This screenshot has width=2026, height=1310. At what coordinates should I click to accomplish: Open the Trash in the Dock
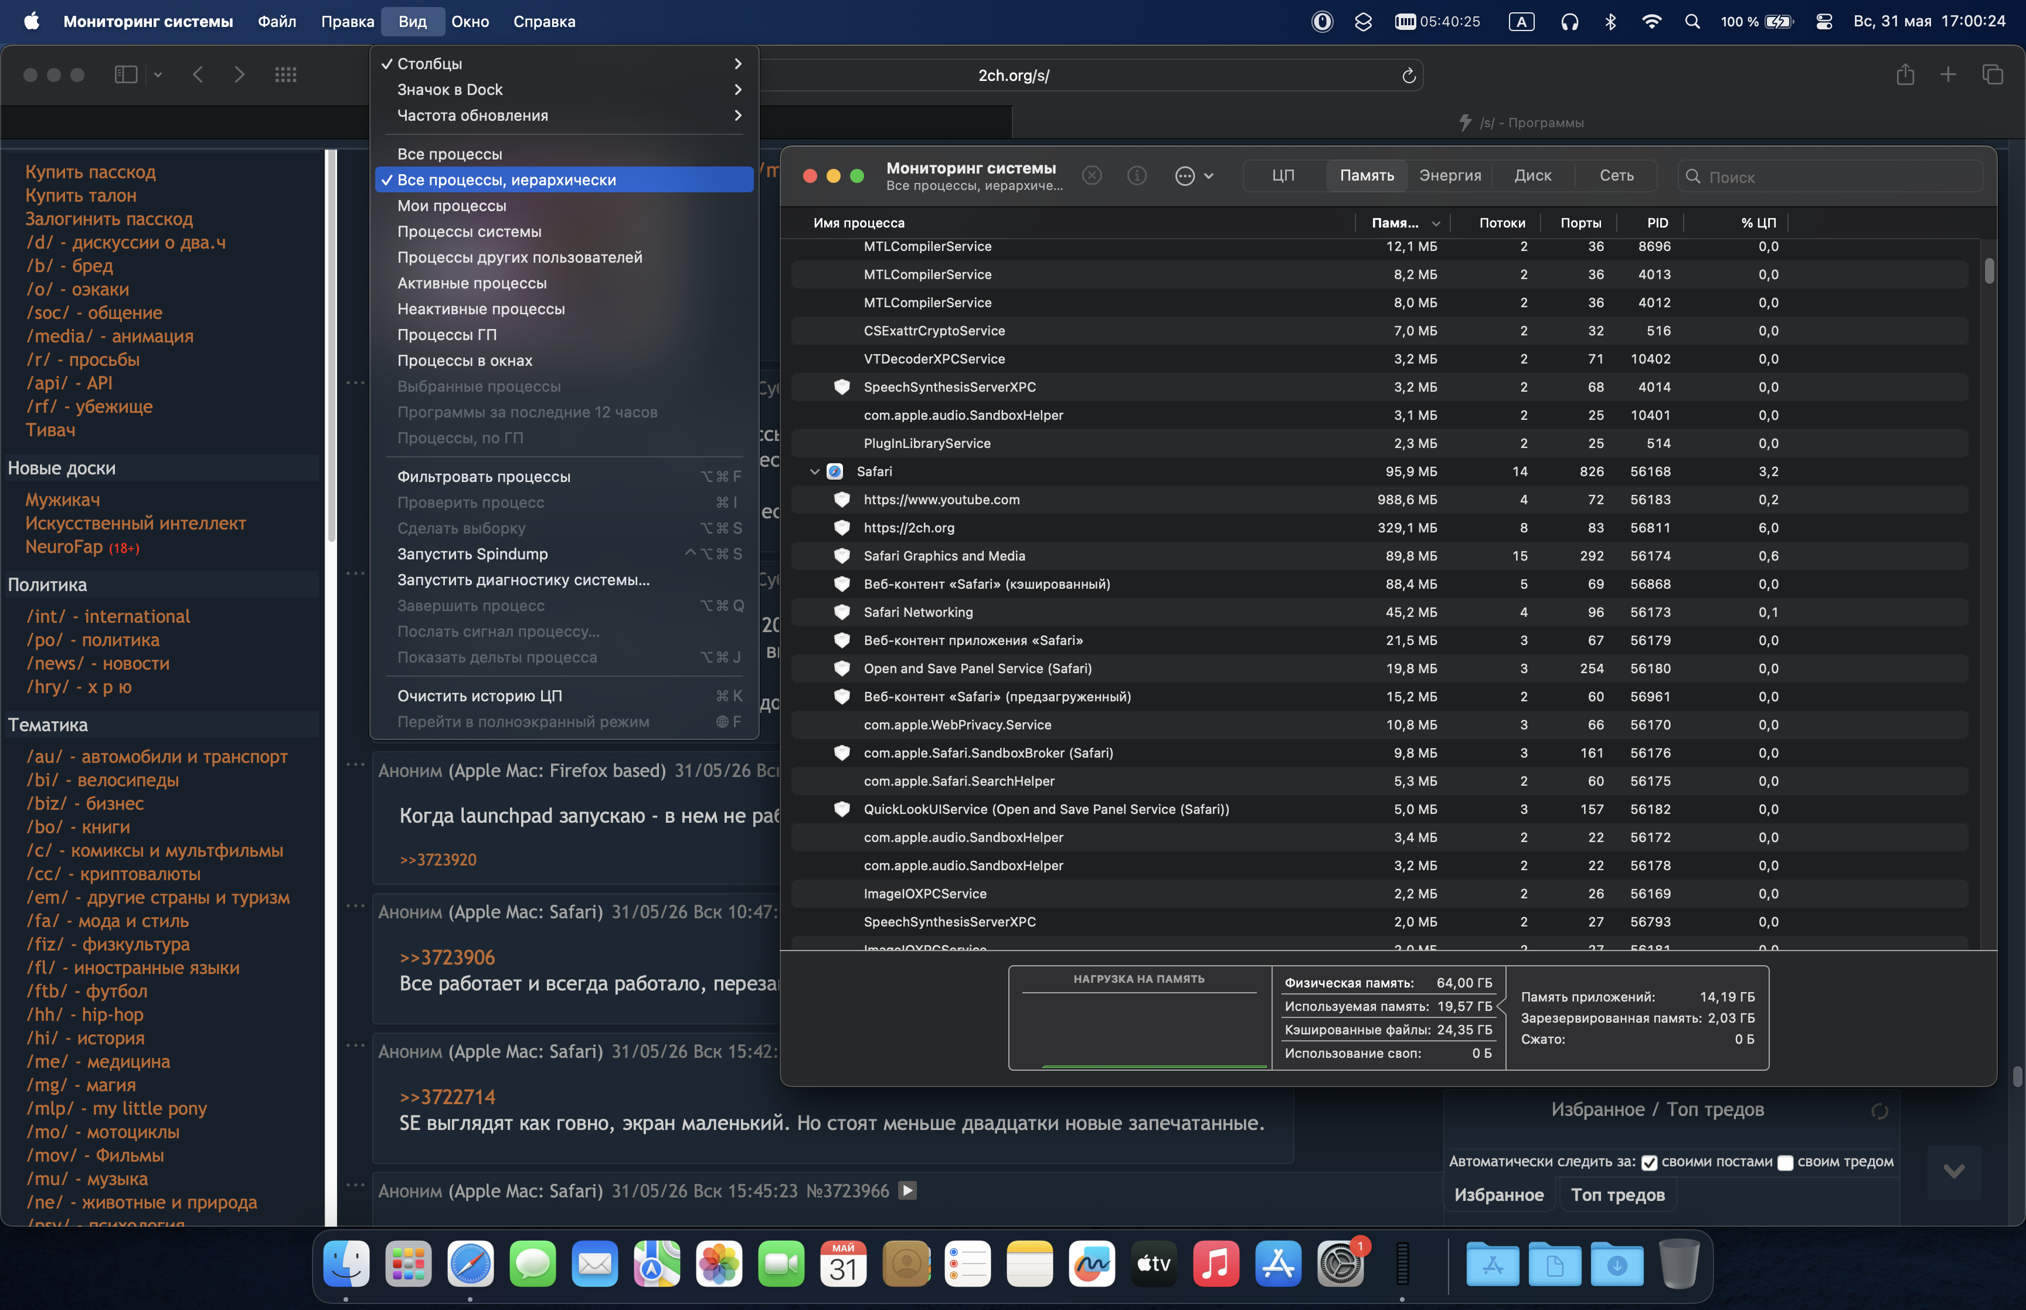1679,1264
